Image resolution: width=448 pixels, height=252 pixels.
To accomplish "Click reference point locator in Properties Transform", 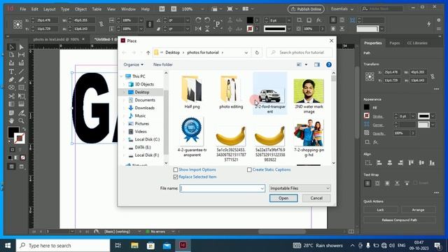I will (370, 76).
